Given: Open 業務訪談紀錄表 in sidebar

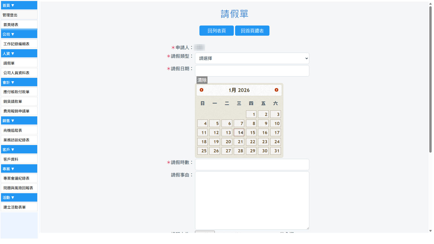Looking at the screenshot, I should [19, 140].
